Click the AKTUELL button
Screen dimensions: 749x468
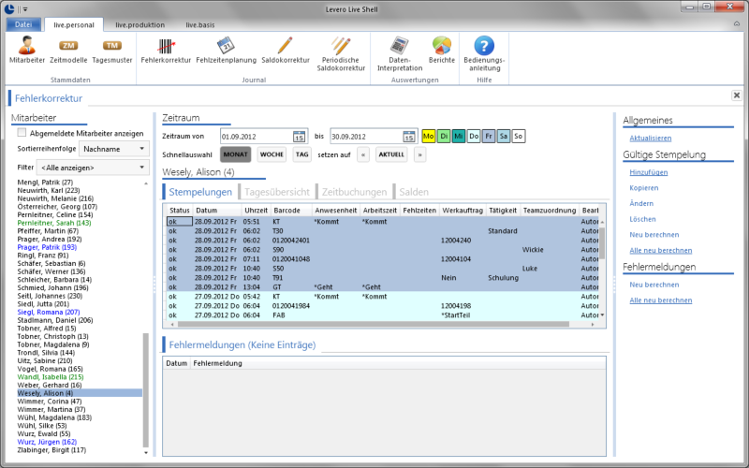tap(391, 154)
